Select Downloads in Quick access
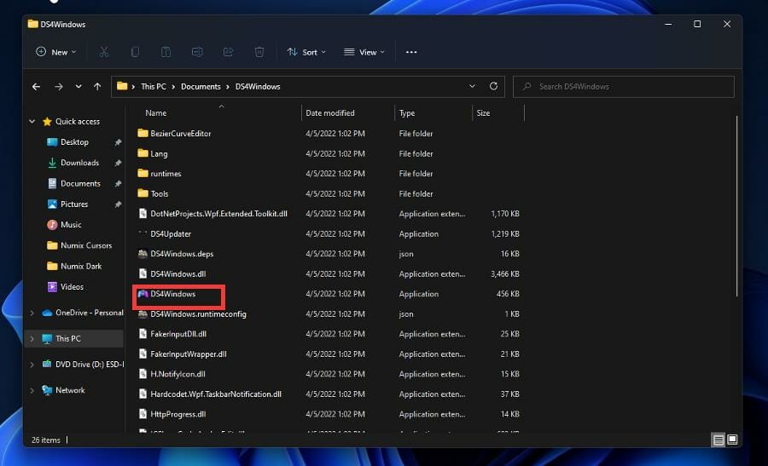Screen dimensions: 768x466 pyautogui.click(x=79, y=163)
